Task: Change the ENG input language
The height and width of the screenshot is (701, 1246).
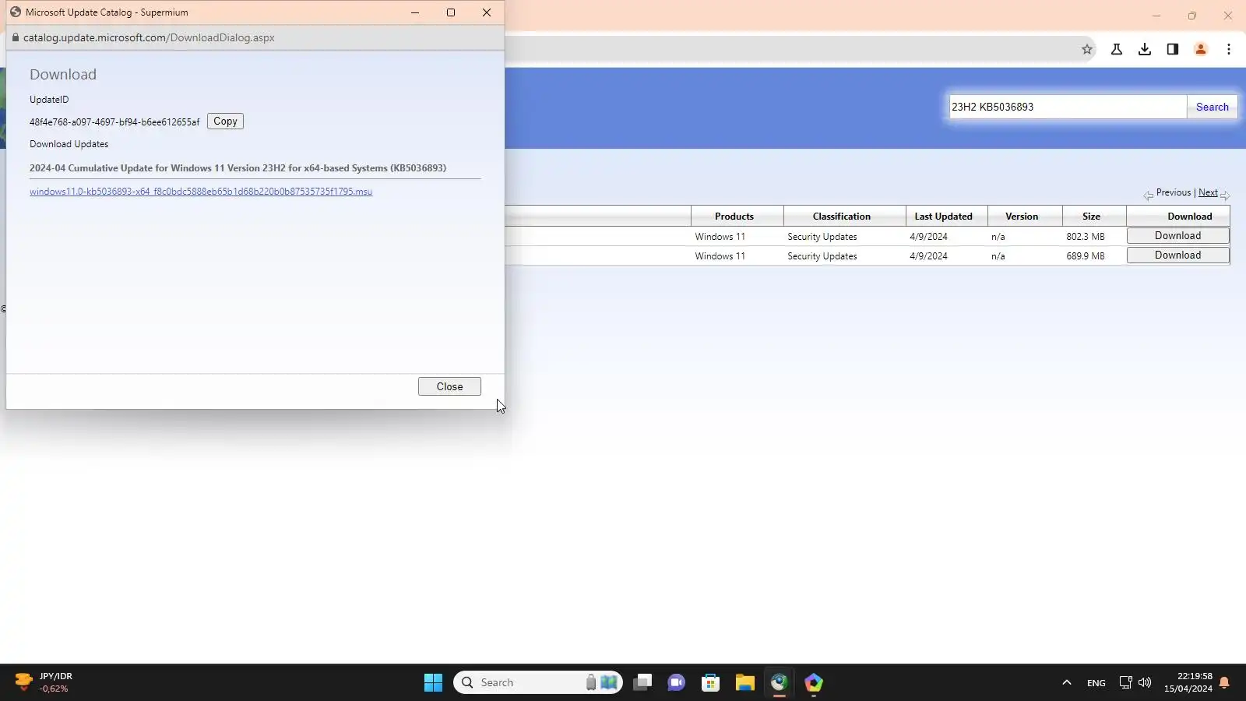Action: coord(1096,683)
